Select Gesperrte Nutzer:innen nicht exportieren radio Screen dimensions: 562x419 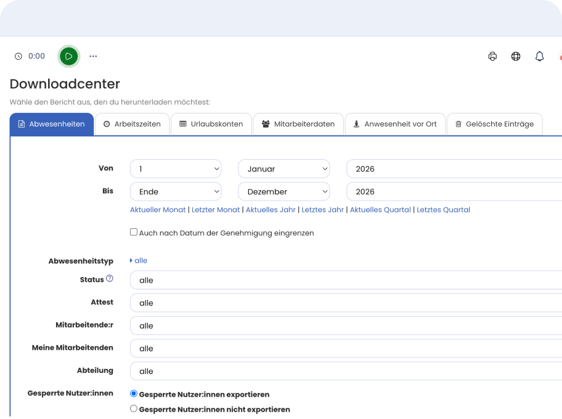[x=134, y=409]
